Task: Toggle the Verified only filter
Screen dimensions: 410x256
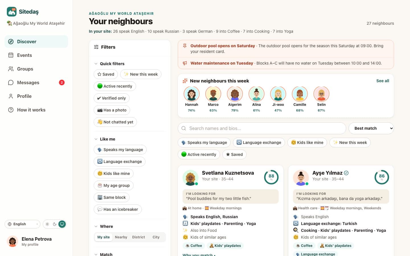Action: [112, 98]
